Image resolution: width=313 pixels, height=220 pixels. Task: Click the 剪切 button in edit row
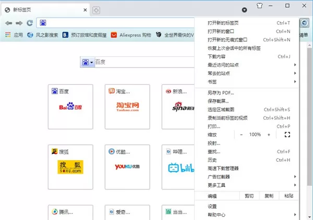(x=249, y=196)
